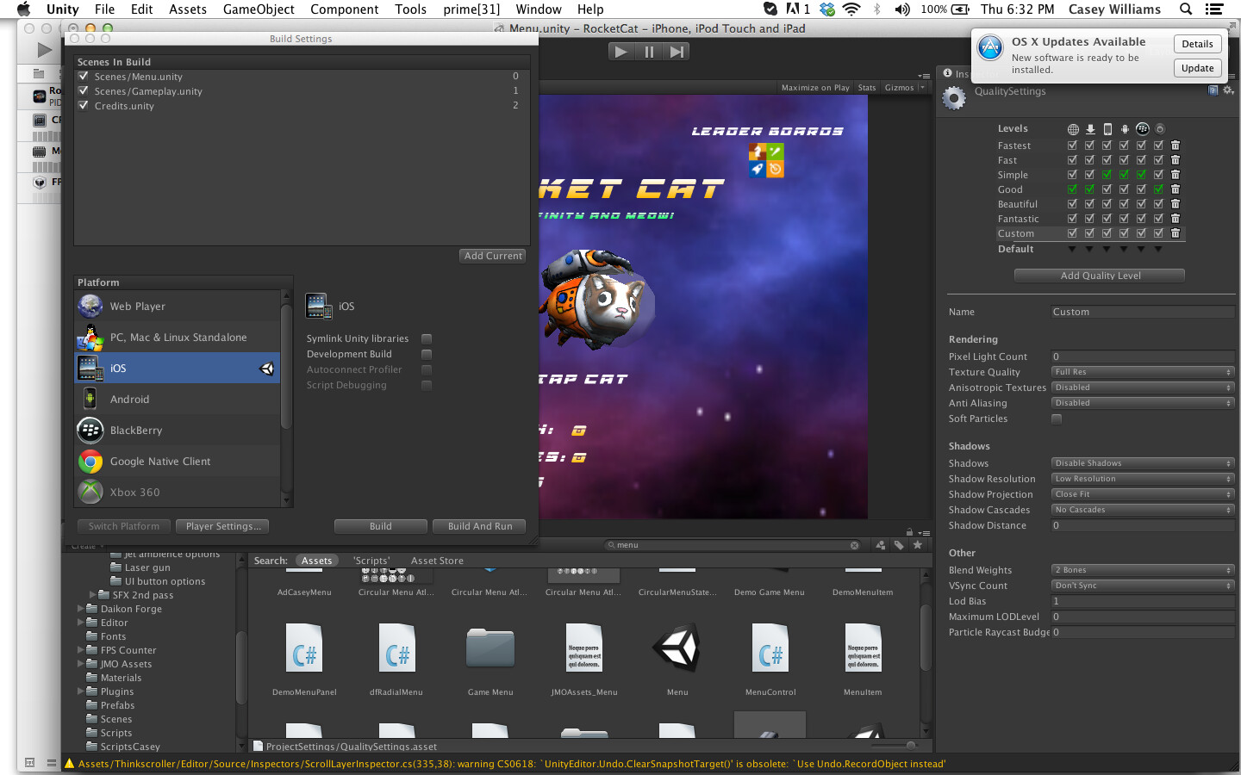Screen dimensions: 1241x775
Task: Delete the Good quality level
Action: [1176, 189]
